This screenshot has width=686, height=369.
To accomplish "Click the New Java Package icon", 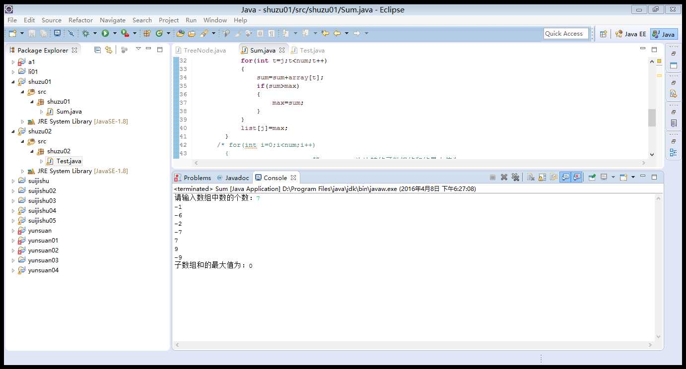I will [147, 33].
